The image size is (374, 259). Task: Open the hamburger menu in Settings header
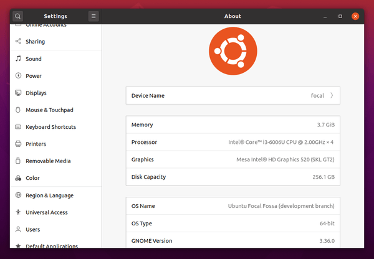[x=93, y=16]
